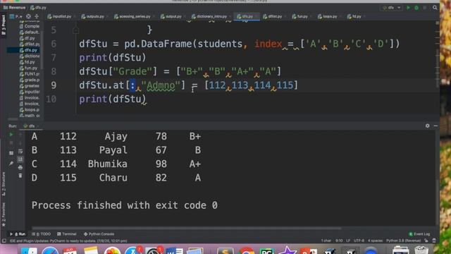Screen dimensions: 451x254
Task: Toggle Pin Tab in Run panel
Action: 11,164
